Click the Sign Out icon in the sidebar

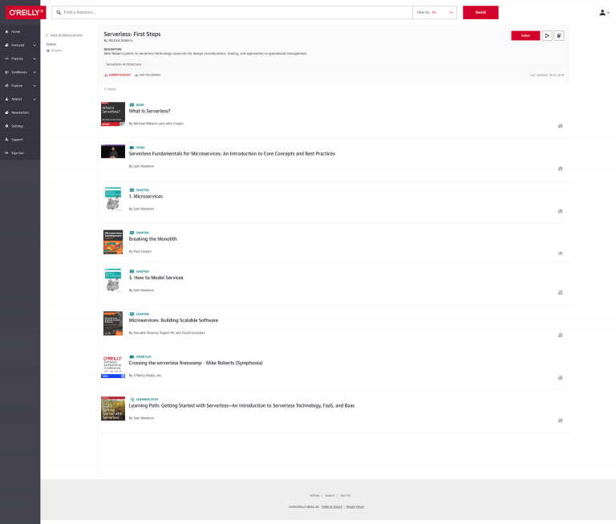point(6,153)
